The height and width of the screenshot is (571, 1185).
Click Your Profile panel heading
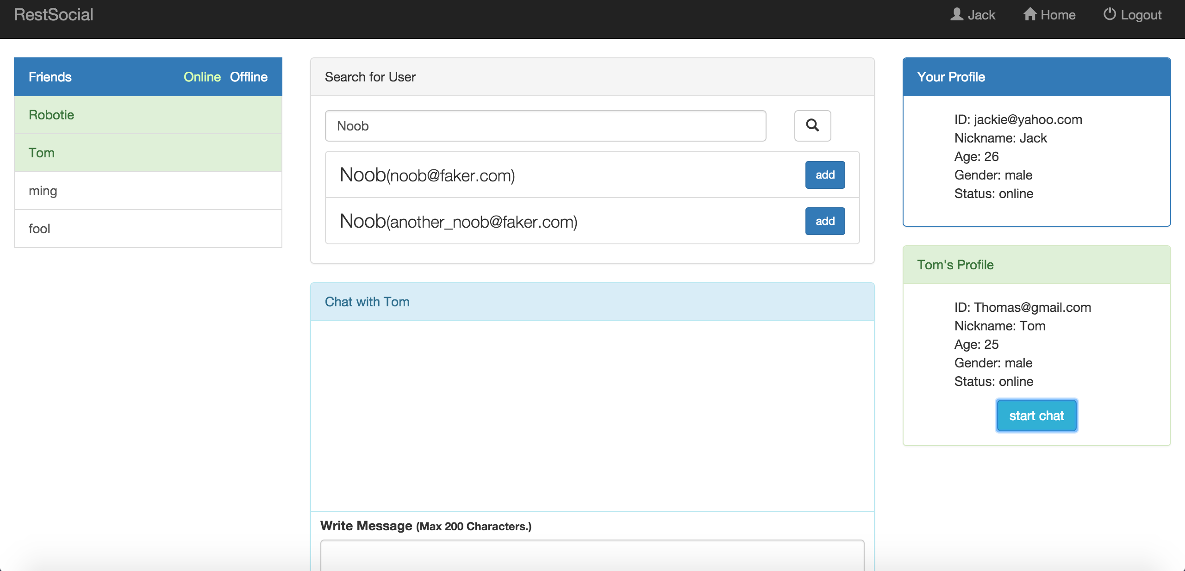point(1036,77)
